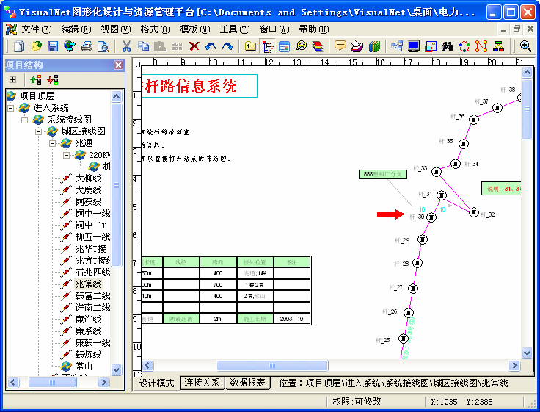Click the canvas vertical scrollbar down arrow

527,353
